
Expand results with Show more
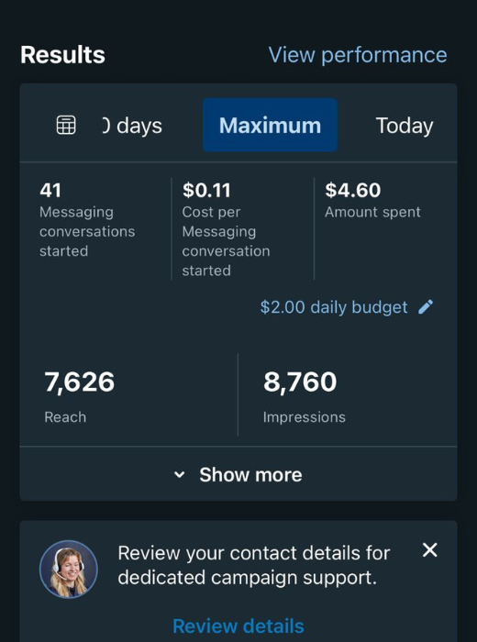click(x=238, y=474)
